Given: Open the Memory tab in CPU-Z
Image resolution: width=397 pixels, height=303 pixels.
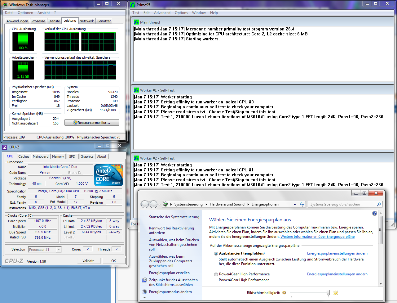Looking at the screenshot, I should click(58, 156).
